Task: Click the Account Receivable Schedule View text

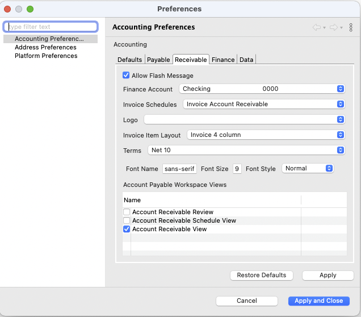Action: 184,220
